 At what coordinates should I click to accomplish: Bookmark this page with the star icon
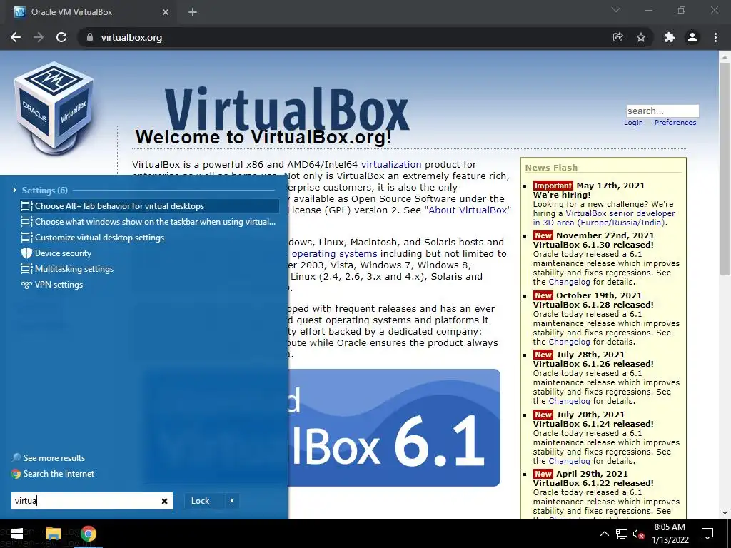(x=641, y=37)
